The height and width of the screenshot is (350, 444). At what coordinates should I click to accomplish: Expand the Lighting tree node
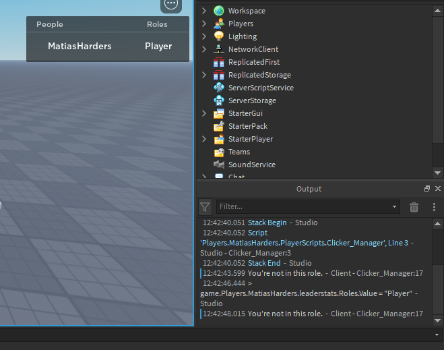point(204,36)
